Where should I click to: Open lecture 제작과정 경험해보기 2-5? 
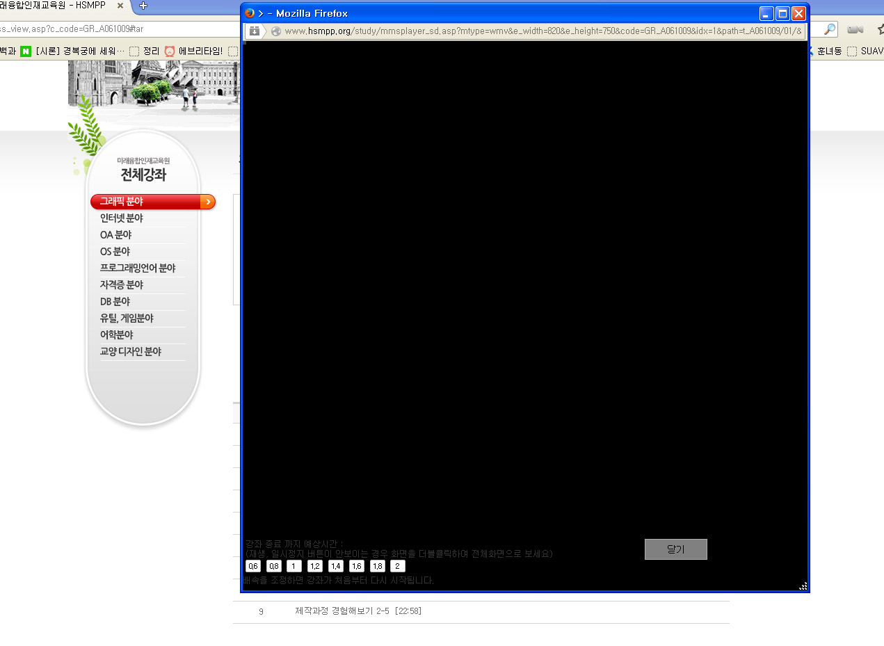358,611
